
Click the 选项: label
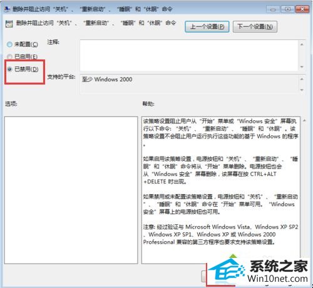point(11,103)
